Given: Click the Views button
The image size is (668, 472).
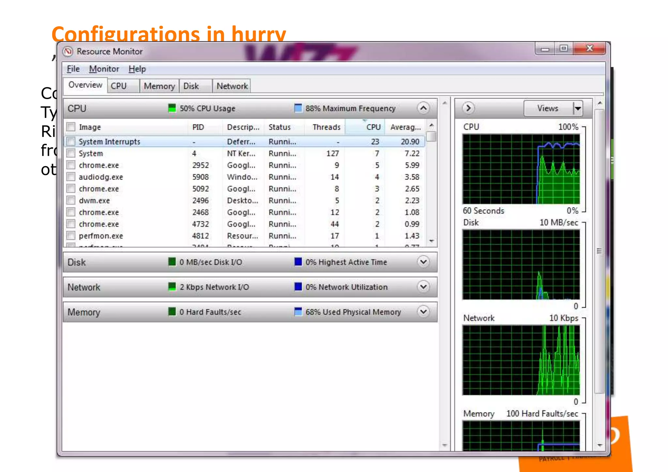Looking at the screenshot, I should pos(548,108).
